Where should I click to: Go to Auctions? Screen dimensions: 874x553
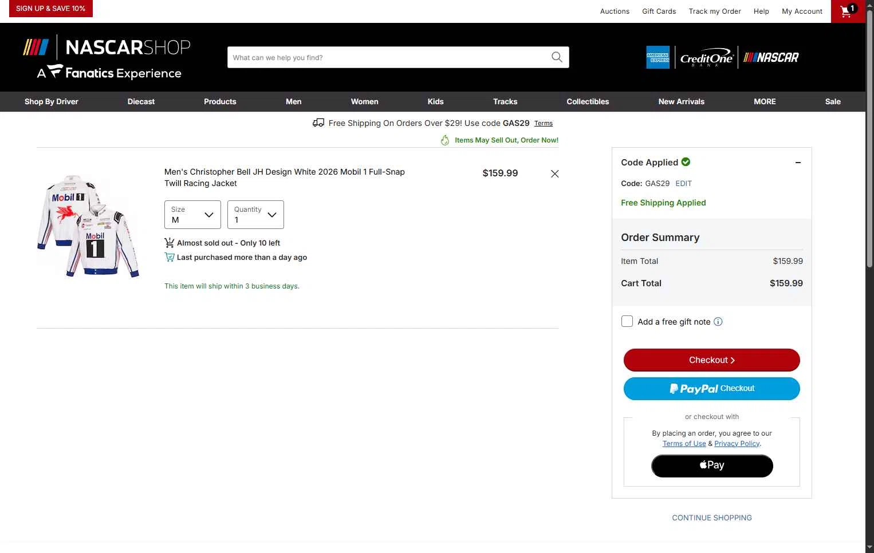pos(615,11)
